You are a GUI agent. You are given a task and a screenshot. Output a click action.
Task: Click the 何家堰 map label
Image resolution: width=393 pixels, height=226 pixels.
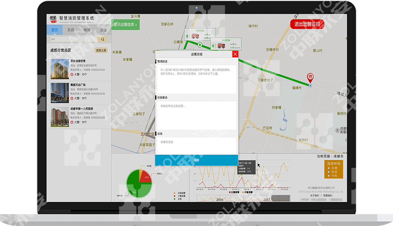coord(277,107)
